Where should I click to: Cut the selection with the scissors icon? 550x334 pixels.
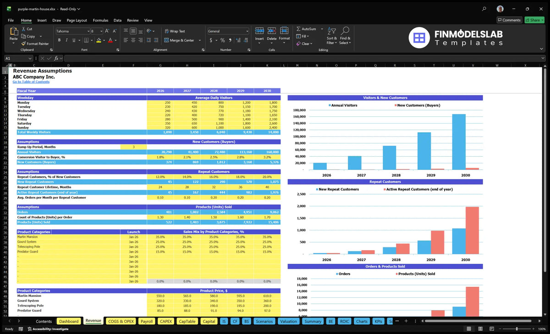tap(23, 29)
